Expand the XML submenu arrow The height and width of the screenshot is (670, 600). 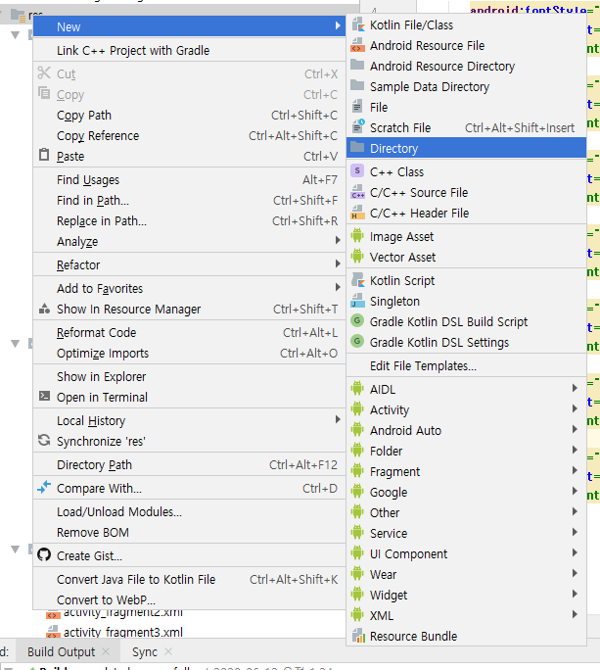(x=575, y=614)
